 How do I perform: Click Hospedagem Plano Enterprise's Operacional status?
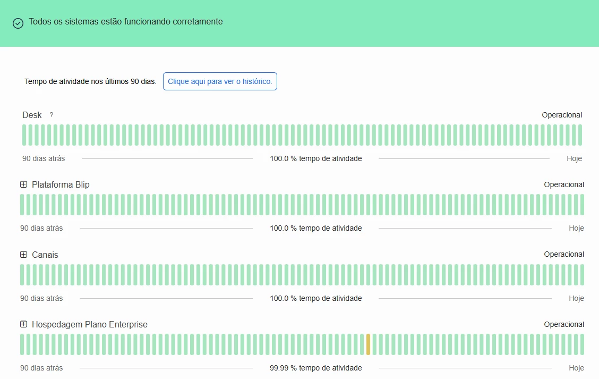click(x=564, y=324)
